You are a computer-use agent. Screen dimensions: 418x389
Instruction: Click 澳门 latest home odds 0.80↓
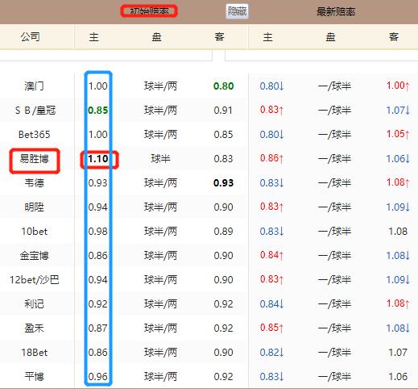(271, 86)
